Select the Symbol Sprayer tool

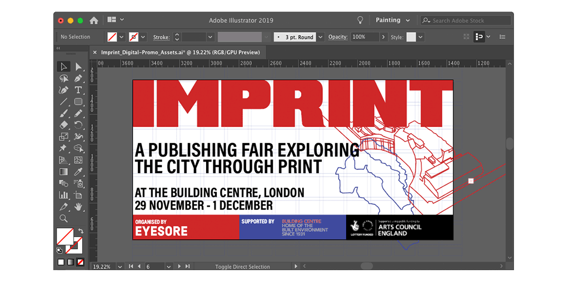[78, 183]
